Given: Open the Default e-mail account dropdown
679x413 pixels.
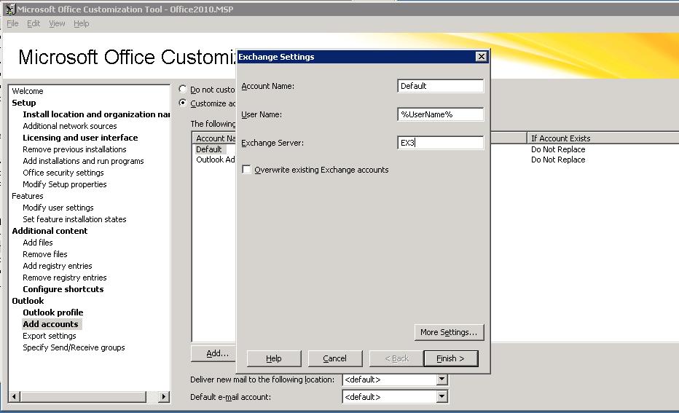Looking at the screenshot, I should click(x=441, y=396).
